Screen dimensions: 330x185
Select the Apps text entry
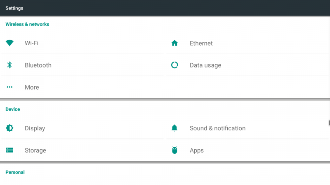[x=196, y=150]
